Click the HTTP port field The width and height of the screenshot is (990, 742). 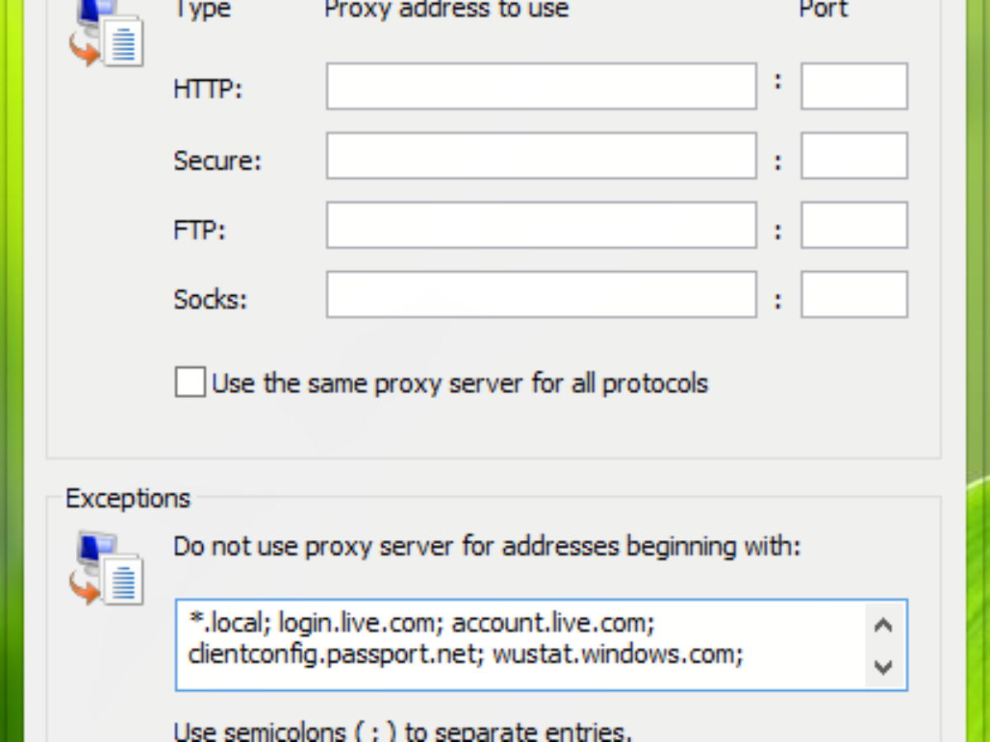point(854,87)
